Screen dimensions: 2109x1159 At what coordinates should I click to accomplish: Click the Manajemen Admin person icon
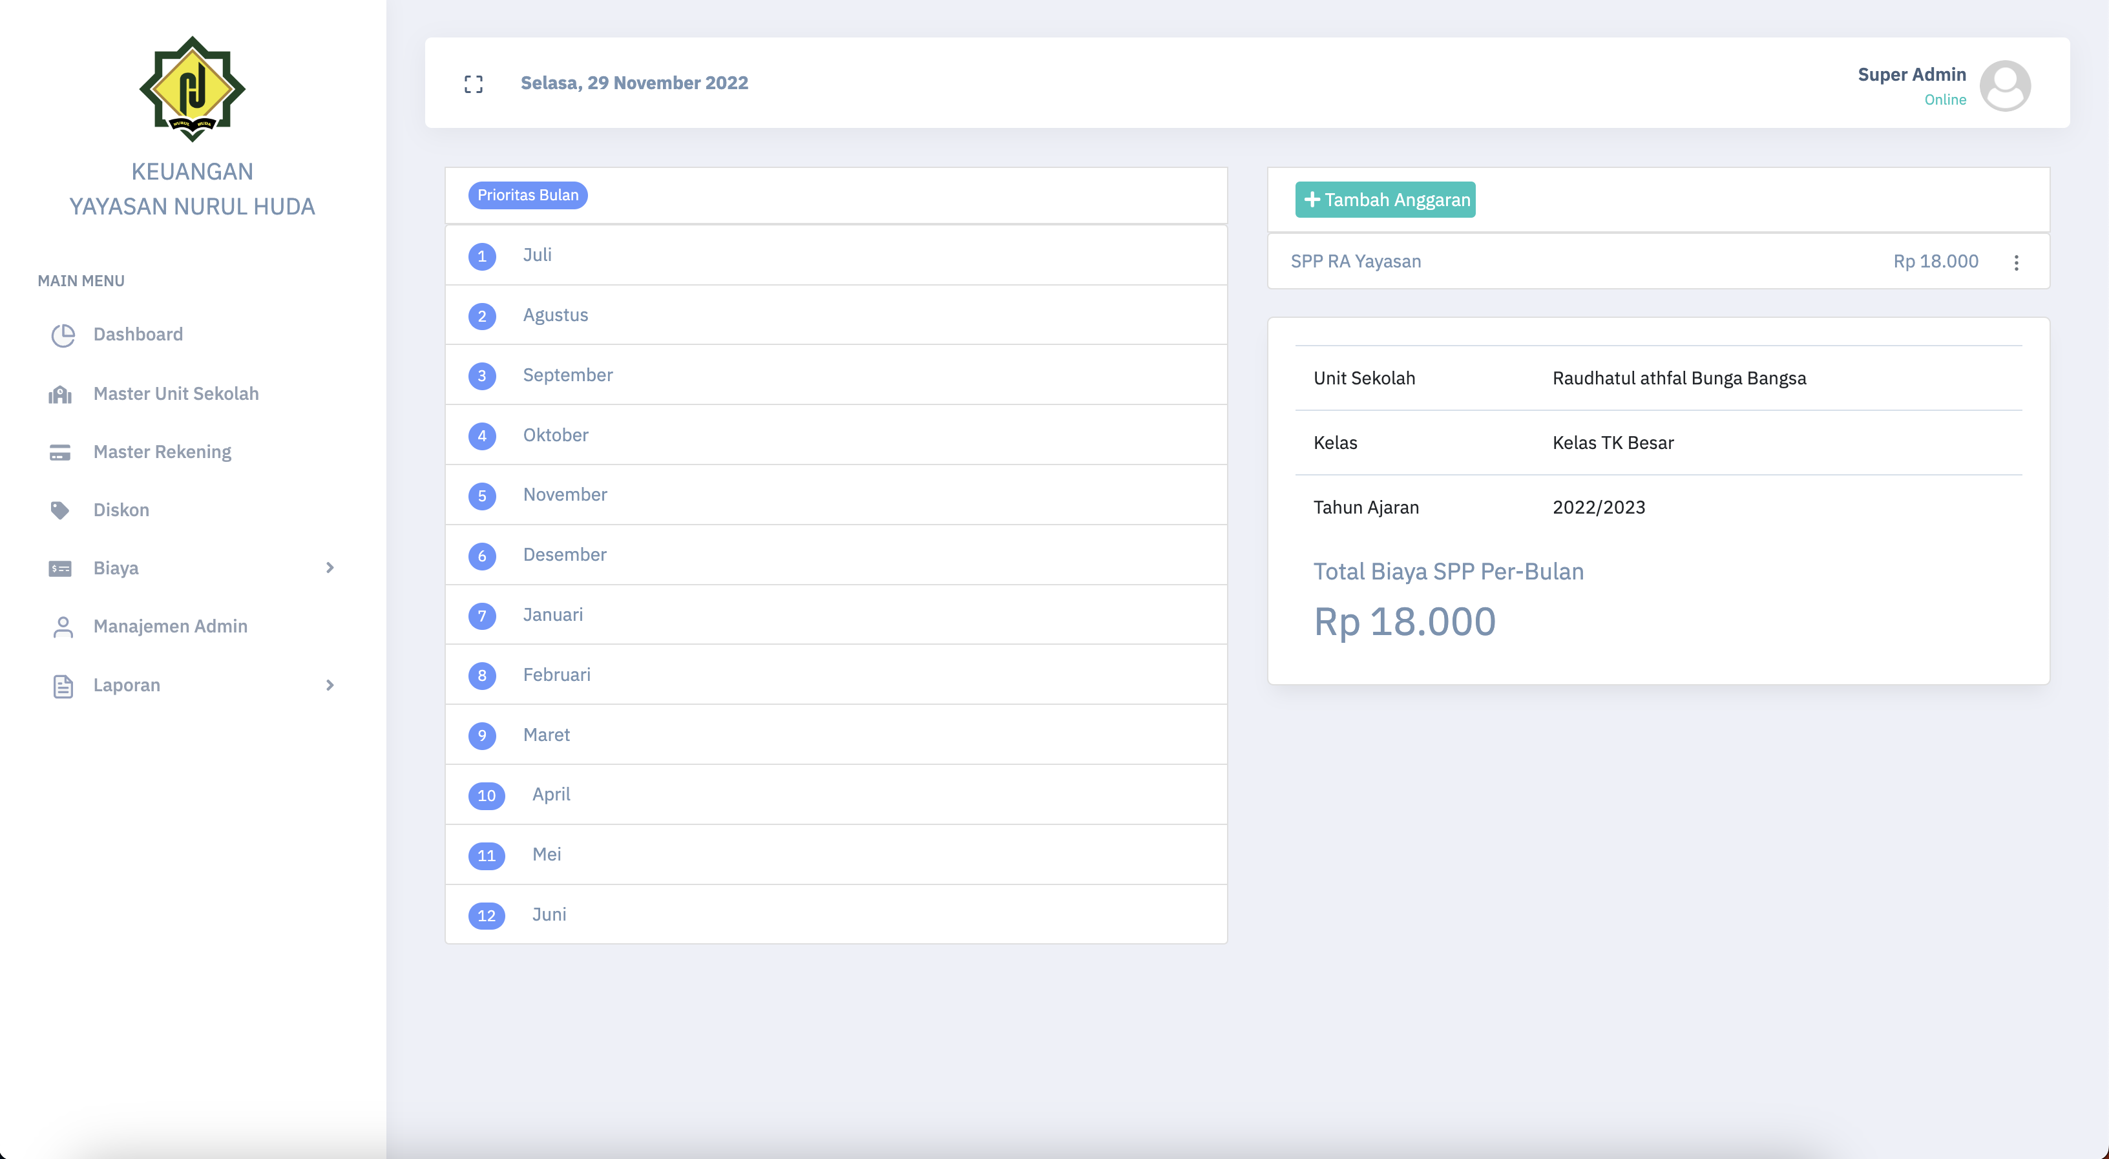[x=63, y=627]
